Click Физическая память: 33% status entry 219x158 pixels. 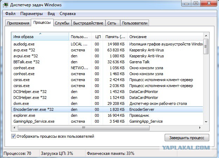(110, 153)
